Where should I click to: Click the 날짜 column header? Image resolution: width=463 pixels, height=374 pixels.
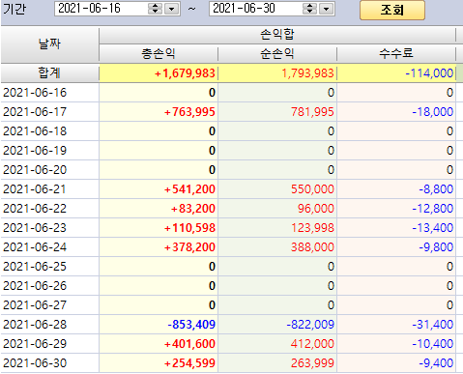[x=49, y=44]
